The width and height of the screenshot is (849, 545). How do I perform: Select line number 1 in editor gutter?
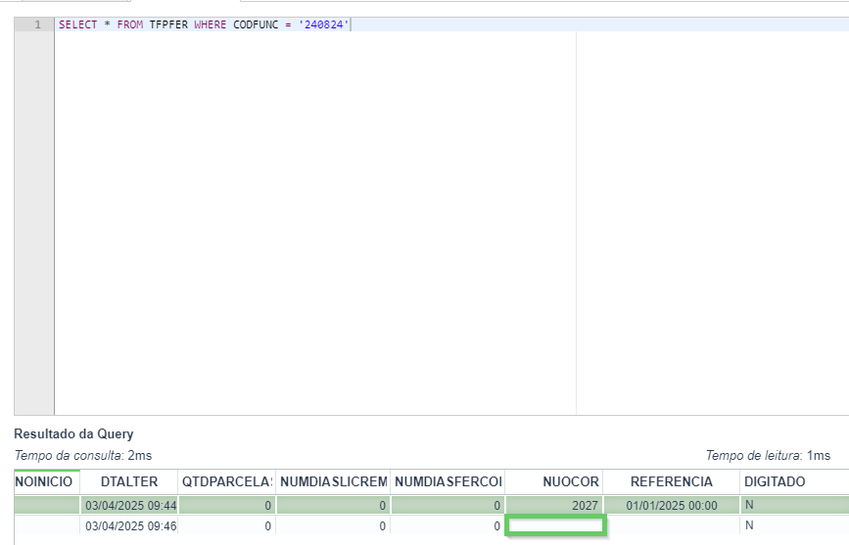click(x=37, y=24)
